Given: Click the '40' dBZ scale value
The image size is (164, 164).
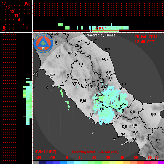Looking at the screenshot, I should click(122, 157).
